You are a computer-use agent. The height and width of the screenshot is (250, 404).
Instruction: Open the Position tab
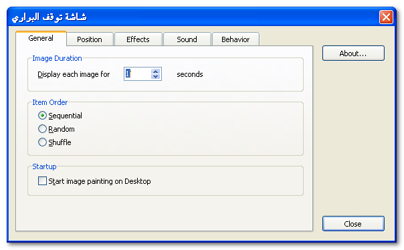point(90,39)
